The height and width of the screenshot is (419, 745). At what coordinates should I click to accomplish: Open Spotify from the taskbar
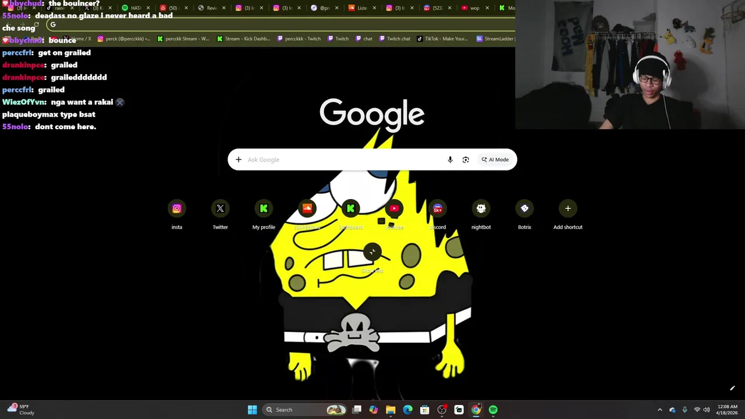[493, 410]
